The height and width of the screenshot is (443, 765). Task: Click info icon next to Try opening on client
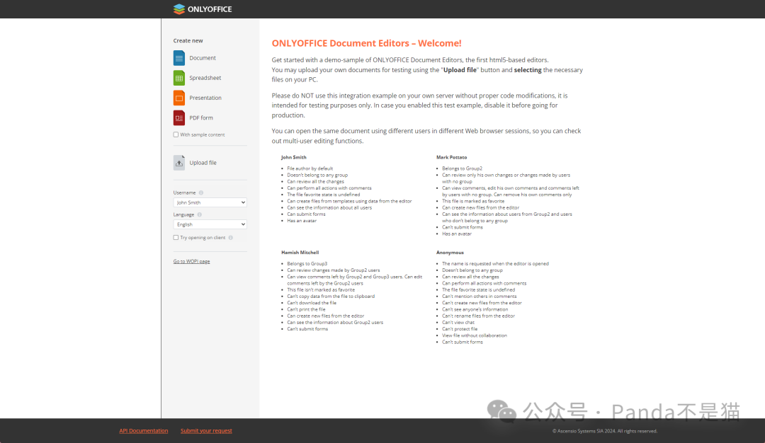231,238
